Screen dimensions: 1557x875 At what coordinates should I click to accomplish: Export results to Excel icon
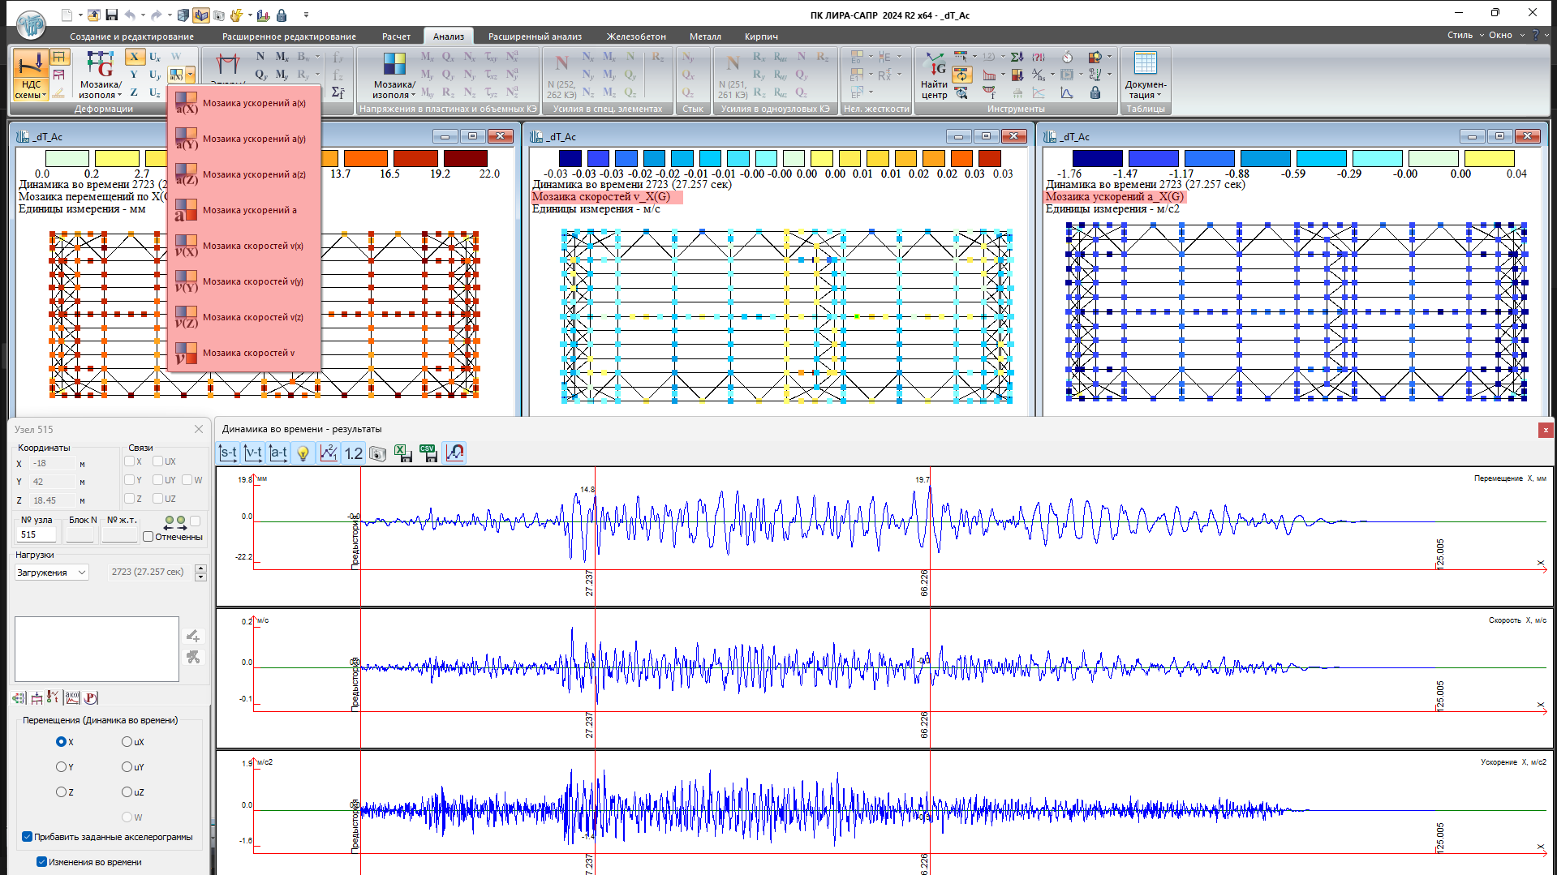(403, 453)
